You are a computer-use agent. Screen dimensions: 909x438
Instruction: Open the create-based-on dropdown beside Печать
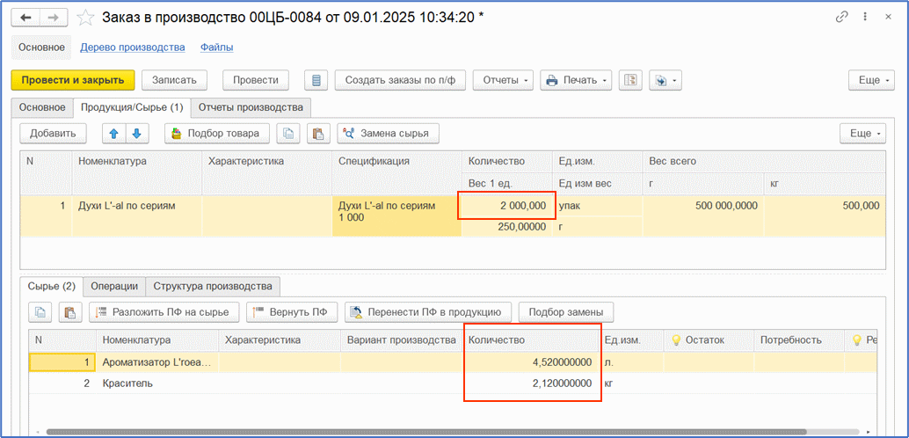click(665, 80)
